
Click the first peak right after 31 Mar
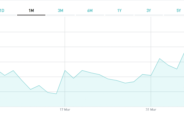(160, 58)
